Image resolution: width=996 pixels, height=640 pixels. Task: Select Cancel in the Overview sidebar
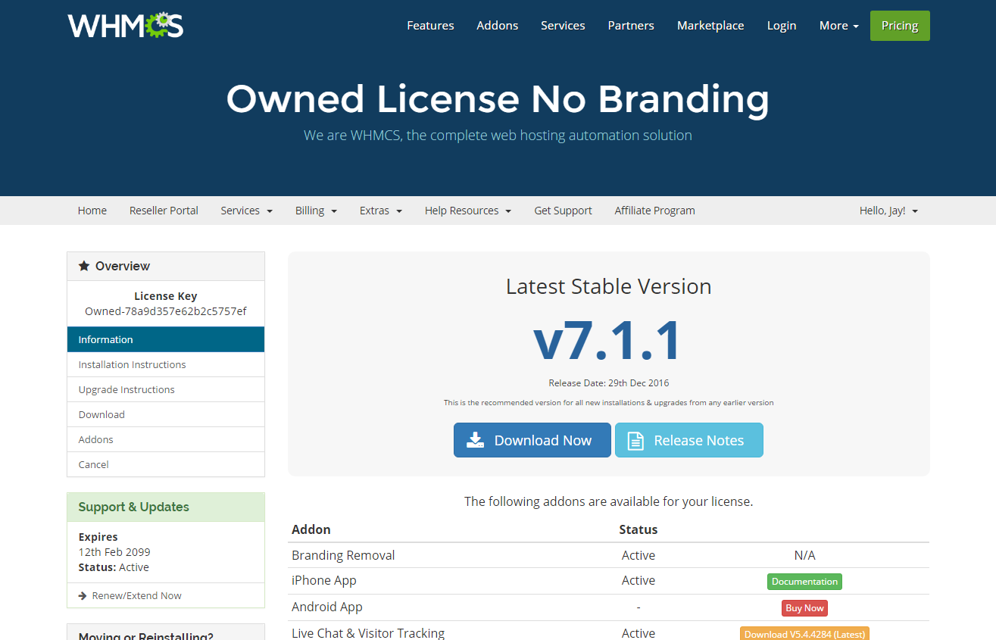tap(166, 464)
